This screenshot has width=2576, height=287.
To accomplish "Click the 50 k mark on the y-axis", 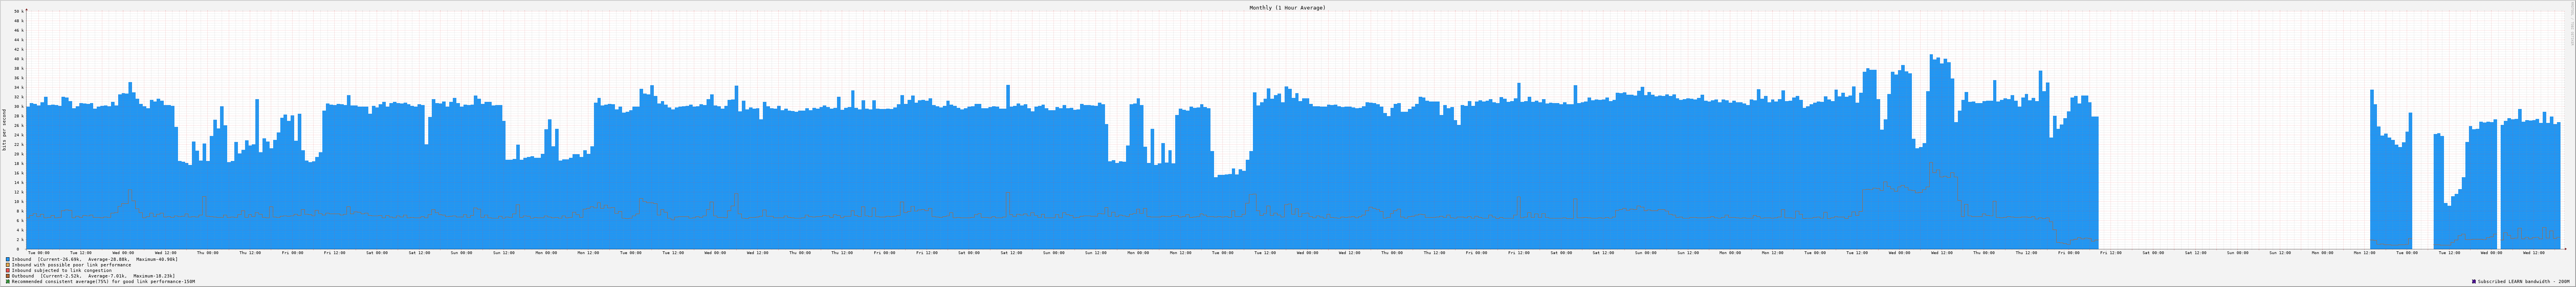I will 18,11.
